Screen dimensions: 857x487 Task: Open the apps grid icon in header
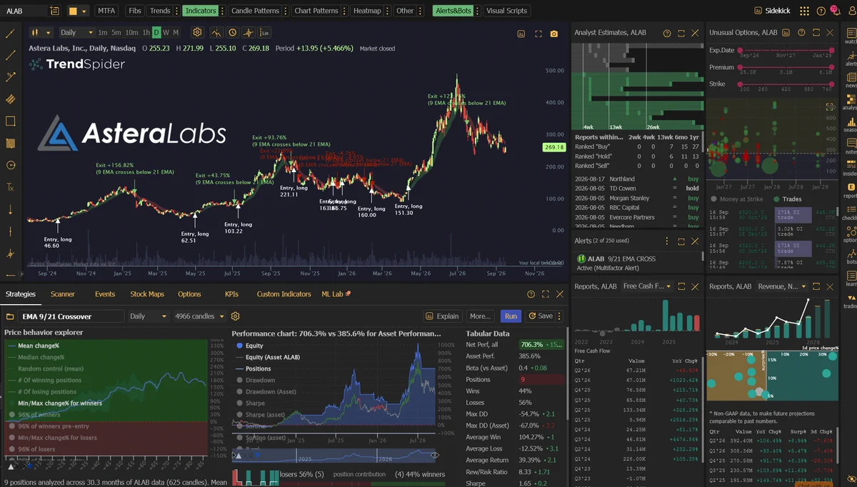point(805,11)
